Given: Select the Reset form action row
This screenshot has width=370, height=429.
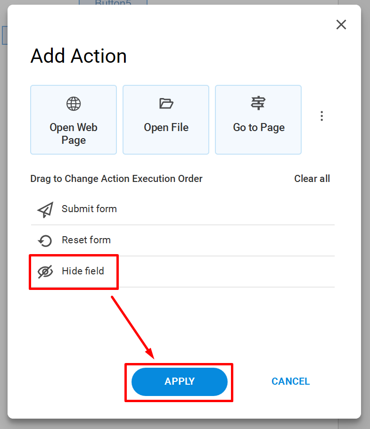Looking at the screenshot, I should (183, 240).
